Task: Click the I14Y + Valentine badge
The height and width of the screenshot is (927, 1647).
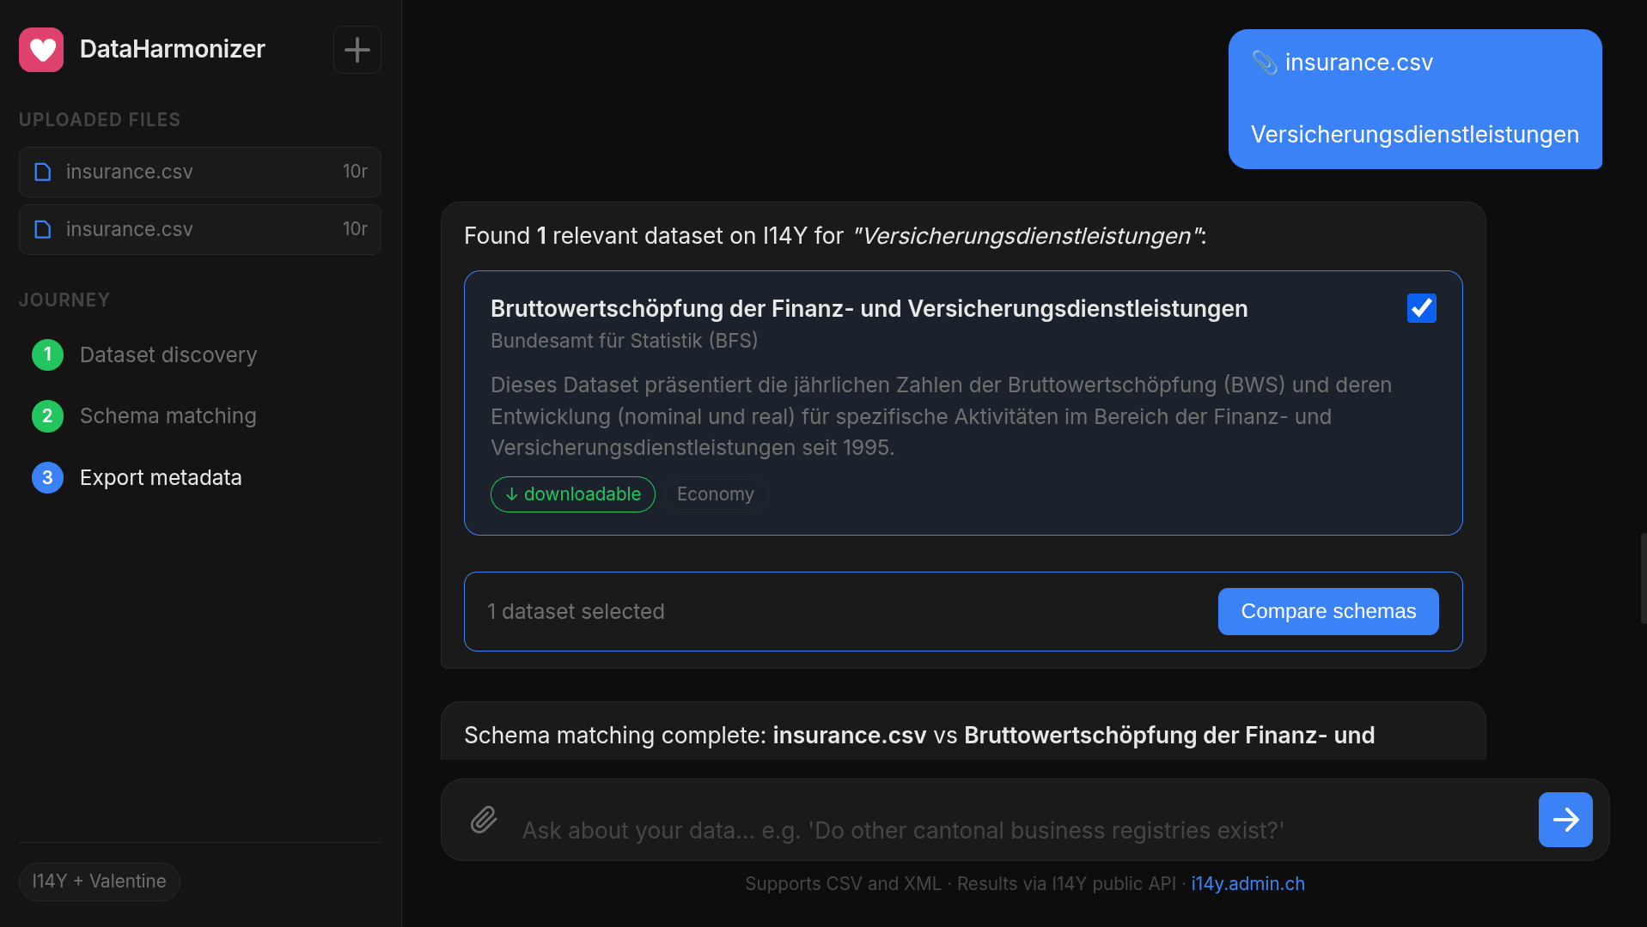Action: pos(99,882)
